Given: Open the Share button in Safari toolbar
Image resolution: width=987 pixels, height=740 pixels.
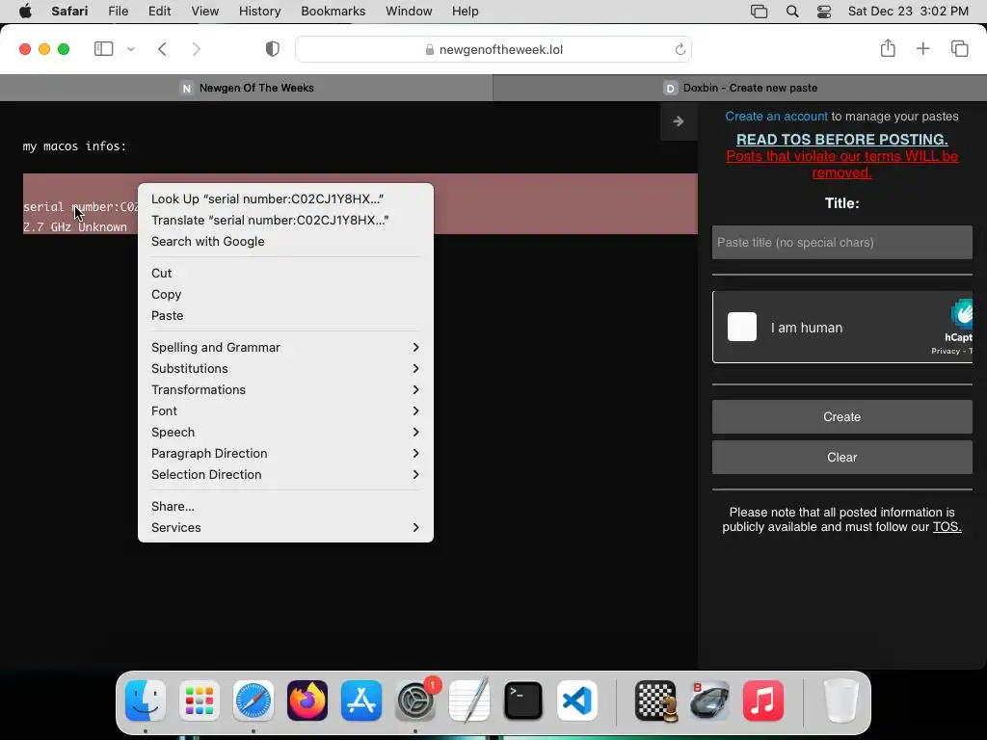Looking at the screenshot, I should tap(888, 48).
